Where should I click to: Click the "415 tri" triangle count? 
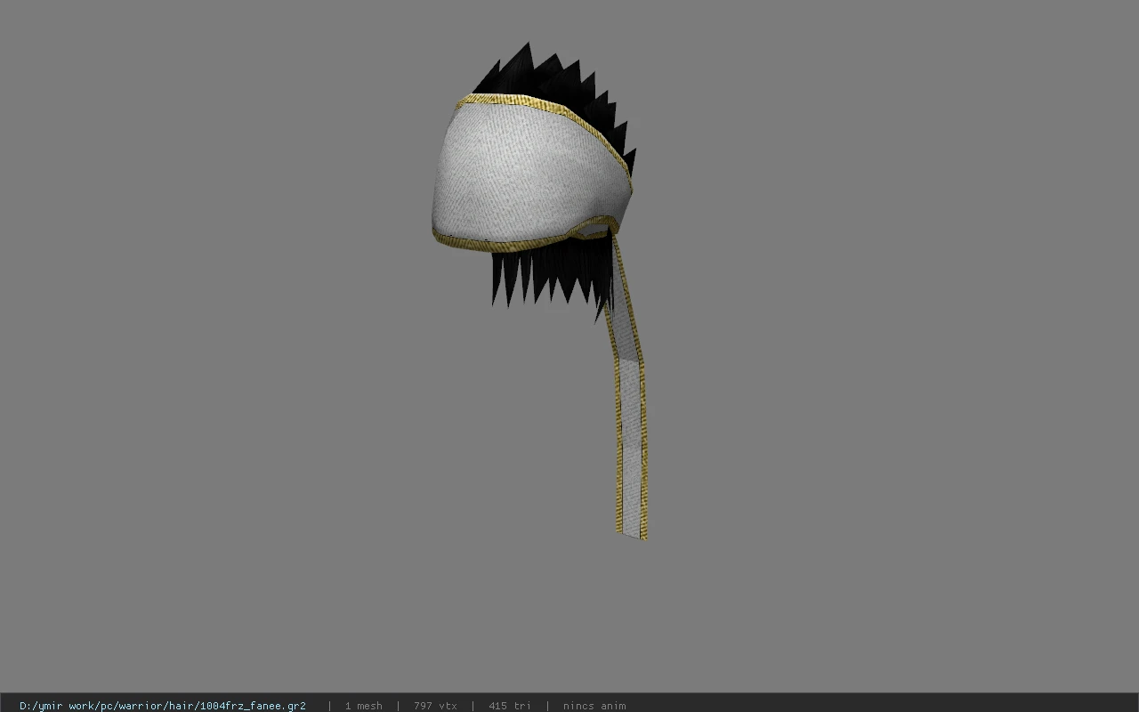tap(509, 706)
